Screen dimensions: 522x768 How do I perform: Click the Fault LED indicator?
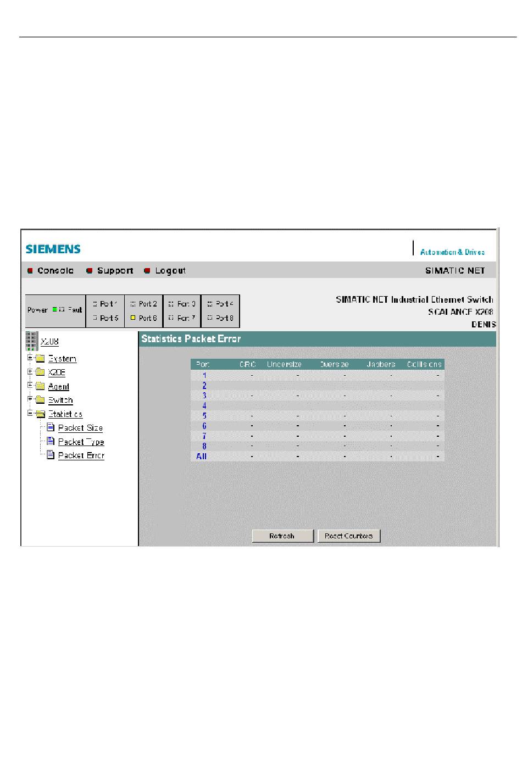pos(62,309)
